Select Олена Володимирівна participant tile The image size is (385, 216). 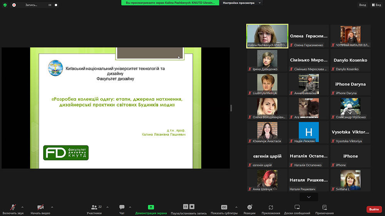(x=267, y=108)
